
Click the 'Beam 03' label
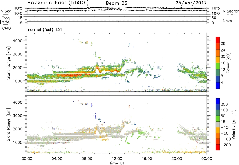coord(117,3)
